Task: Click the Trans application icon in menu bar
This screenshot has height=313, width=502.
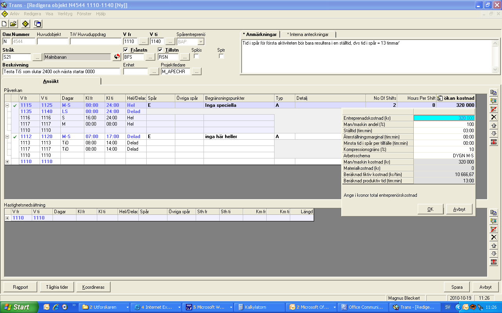Action: (x=5, y=14)
